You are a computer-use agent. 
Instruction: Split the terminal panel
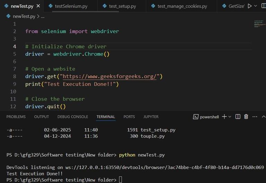(238, 116)
